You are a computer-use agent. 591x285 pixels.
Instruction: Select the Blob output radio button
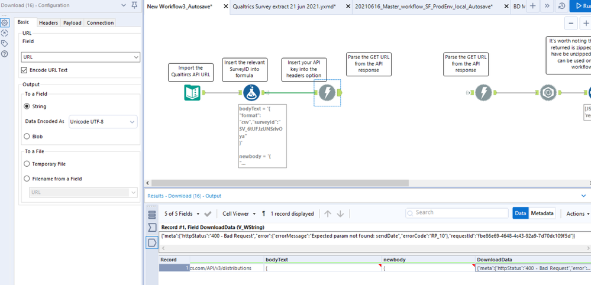tap(27, 137)
